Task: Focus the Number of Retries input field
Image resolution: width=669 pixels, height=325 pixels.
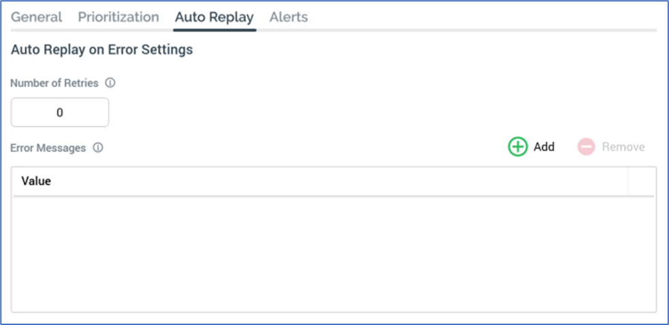Action: tap(60, 112)
